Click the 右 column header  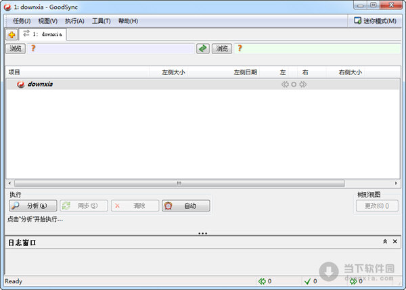pyautogui.click(x=305, y=72)
